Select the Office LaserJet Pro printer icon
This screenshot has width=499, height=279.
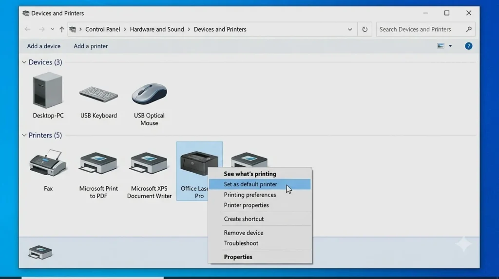pyautogui.click(x=199, y=163)
